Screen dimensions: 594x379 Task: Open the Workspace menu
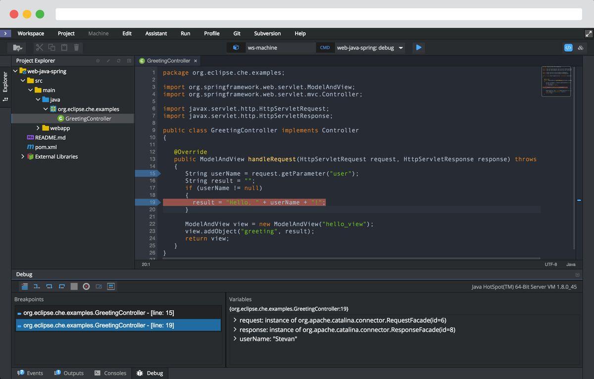[x=31, y=34]
